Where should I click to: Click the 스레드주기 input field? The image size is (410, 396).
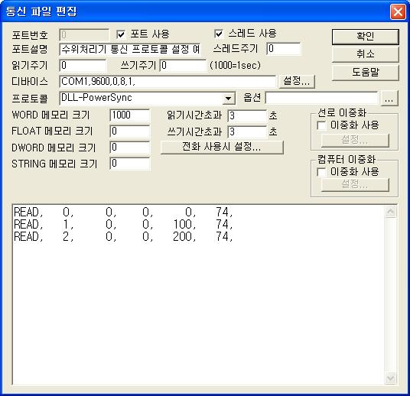(x=284, y=49)
